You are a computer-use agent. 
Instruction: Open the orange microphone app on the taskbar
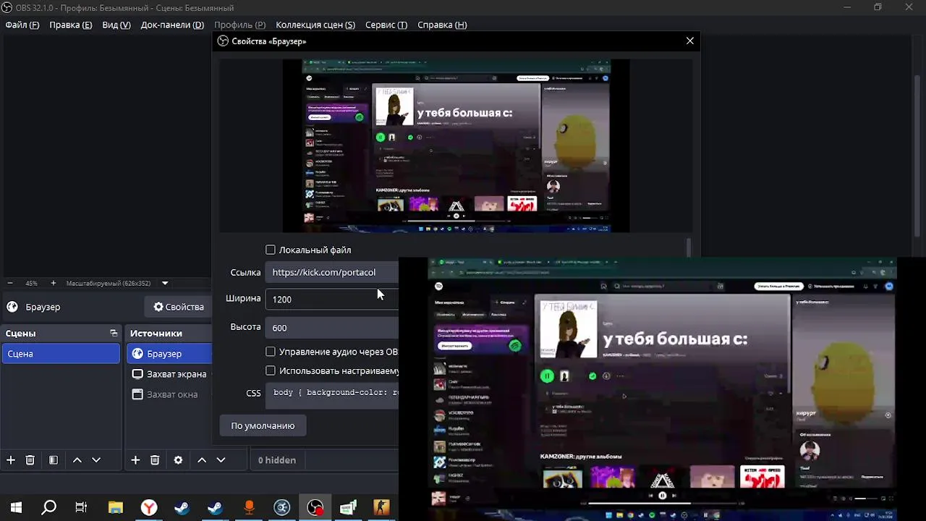(250, 508)
